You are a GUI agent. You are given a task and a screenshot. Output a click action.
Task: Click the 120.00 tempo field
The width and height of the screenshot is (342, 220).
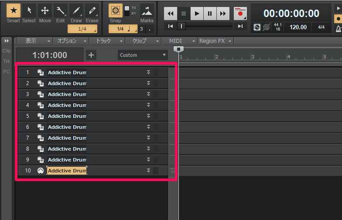[x=298, y=27]
